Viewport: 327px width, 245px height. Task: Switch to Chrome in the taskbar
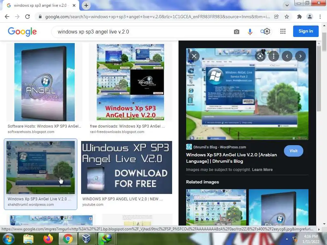(68, 239)
